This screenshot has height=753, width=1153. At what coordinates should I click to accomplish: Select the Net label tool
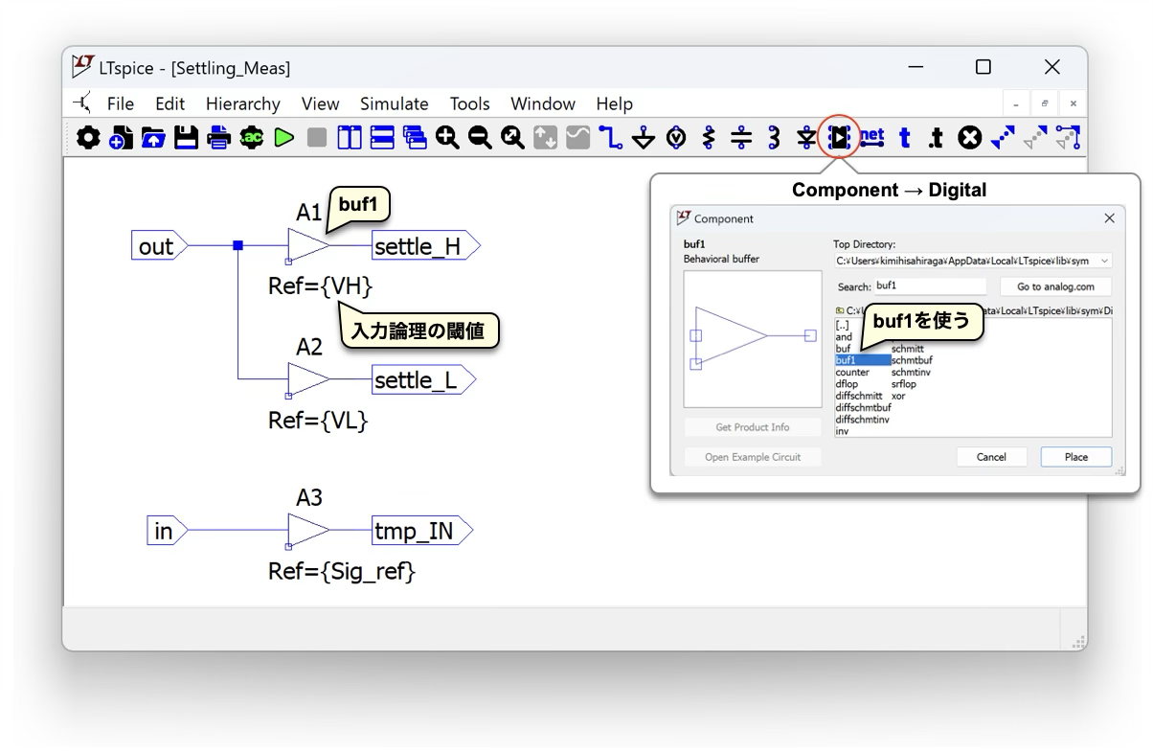(x=871, y=138)
